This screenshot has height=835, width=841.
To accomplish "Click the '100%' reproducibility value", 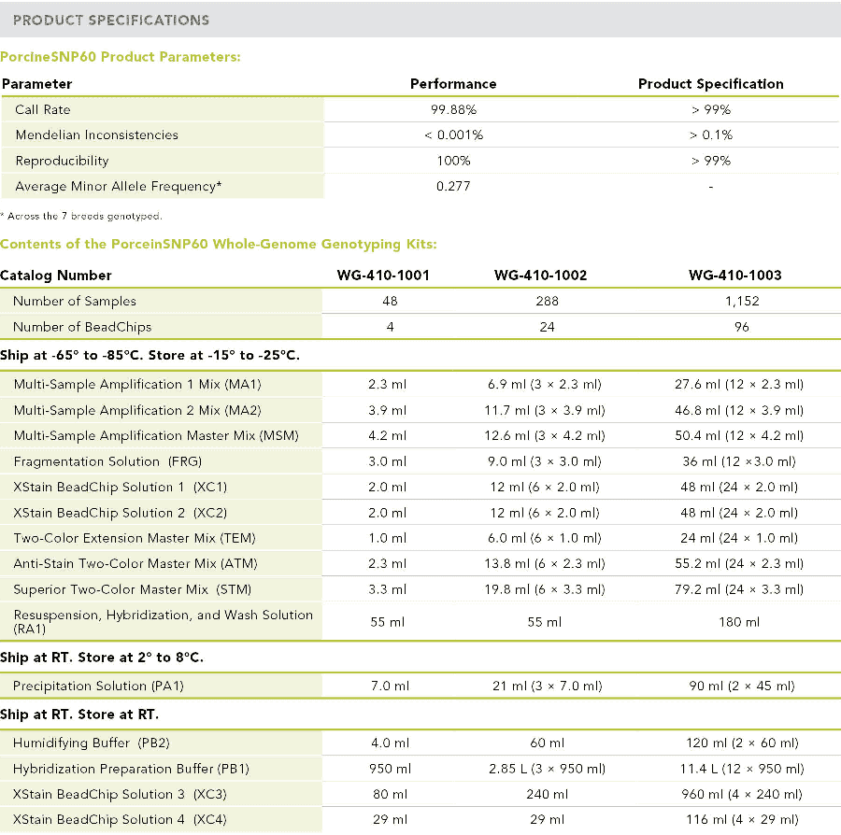I will coord(453,161).
